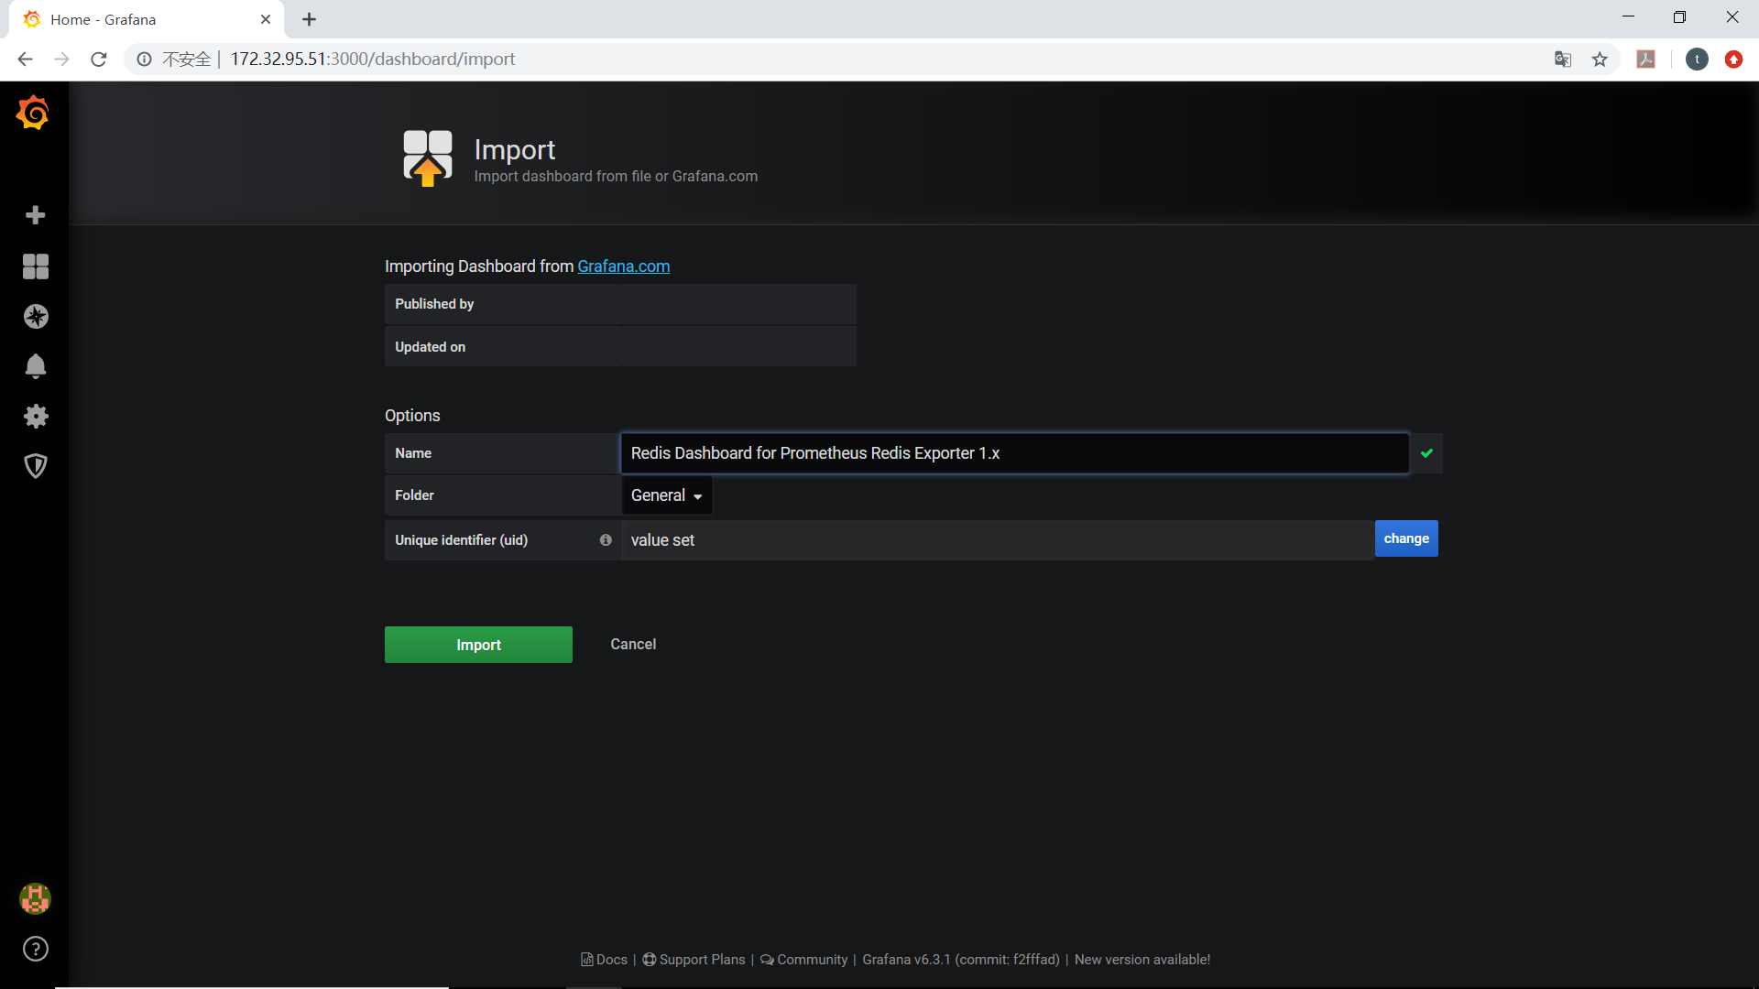Click the dashboard Name input field
This screenshot has height=989, width=1759.
point(1014,453)
